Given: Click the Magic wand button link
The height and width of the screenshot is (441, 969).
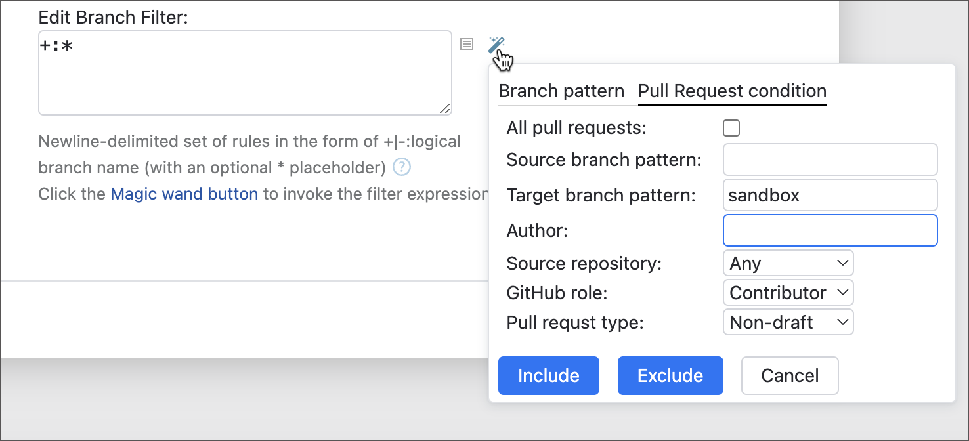Looking at the screenshot, I should pyautogui.click(x=184, y=194).
